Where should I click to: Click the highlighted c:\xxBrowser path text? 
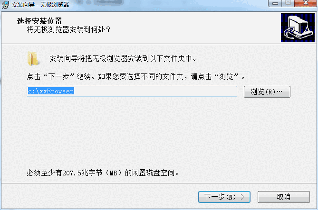point(51,91)
